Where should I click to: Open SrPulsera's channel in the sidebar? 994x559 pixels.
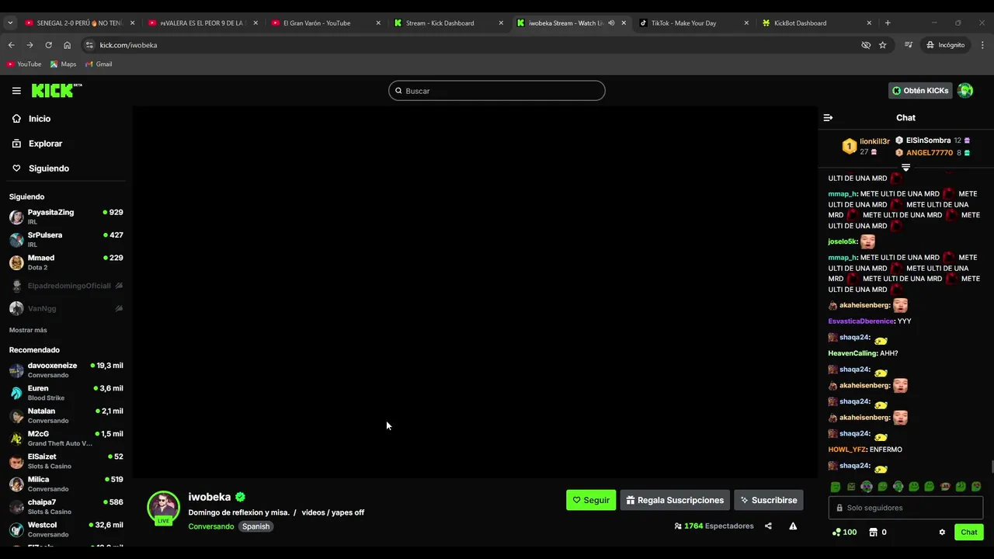[66, 239]
